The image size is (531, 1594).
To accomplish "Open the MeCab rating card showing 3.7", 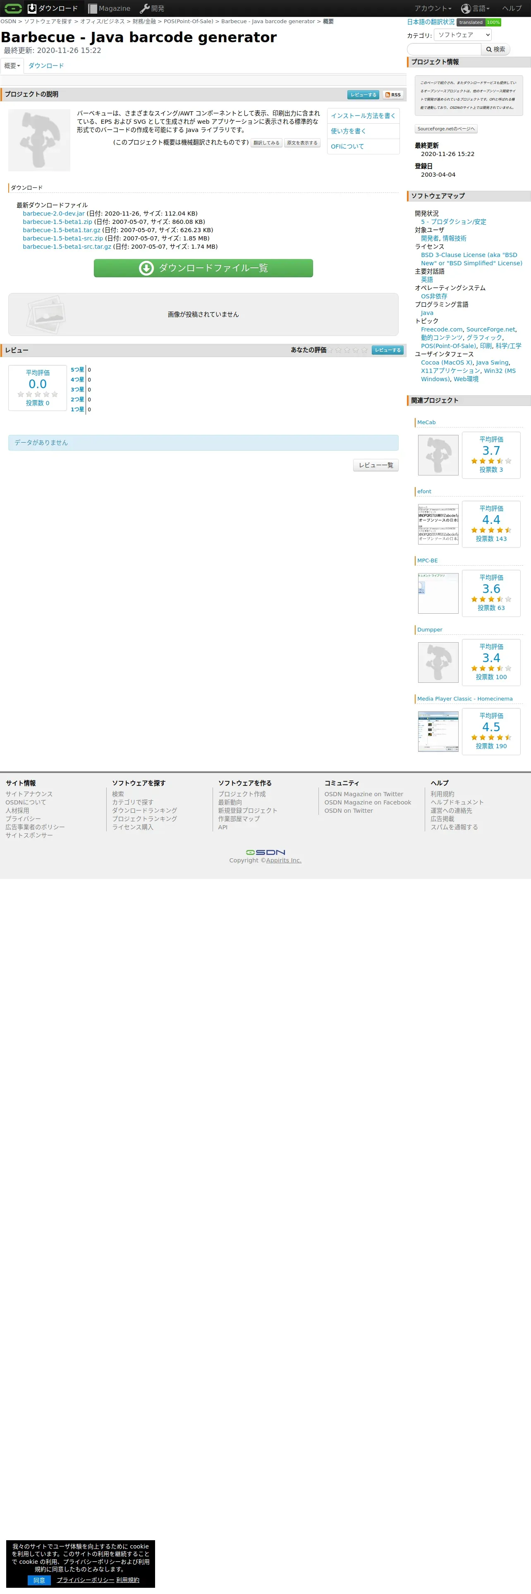I will pos(491,455).
